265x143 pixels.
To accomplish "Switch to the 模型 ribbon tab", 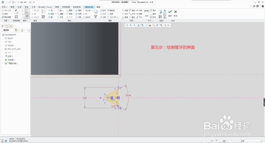I will [x=12, y=7].
